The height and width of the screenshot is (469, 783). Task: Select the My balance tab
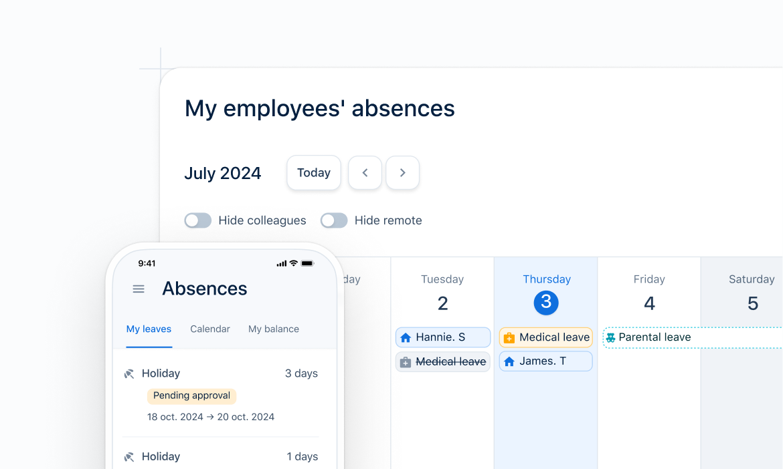click(x=274, y=329)
